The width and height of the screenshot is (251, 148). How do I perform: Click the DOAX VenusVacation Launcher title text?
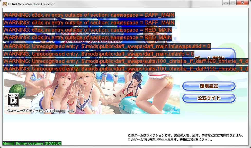click(x=31, y=4)
